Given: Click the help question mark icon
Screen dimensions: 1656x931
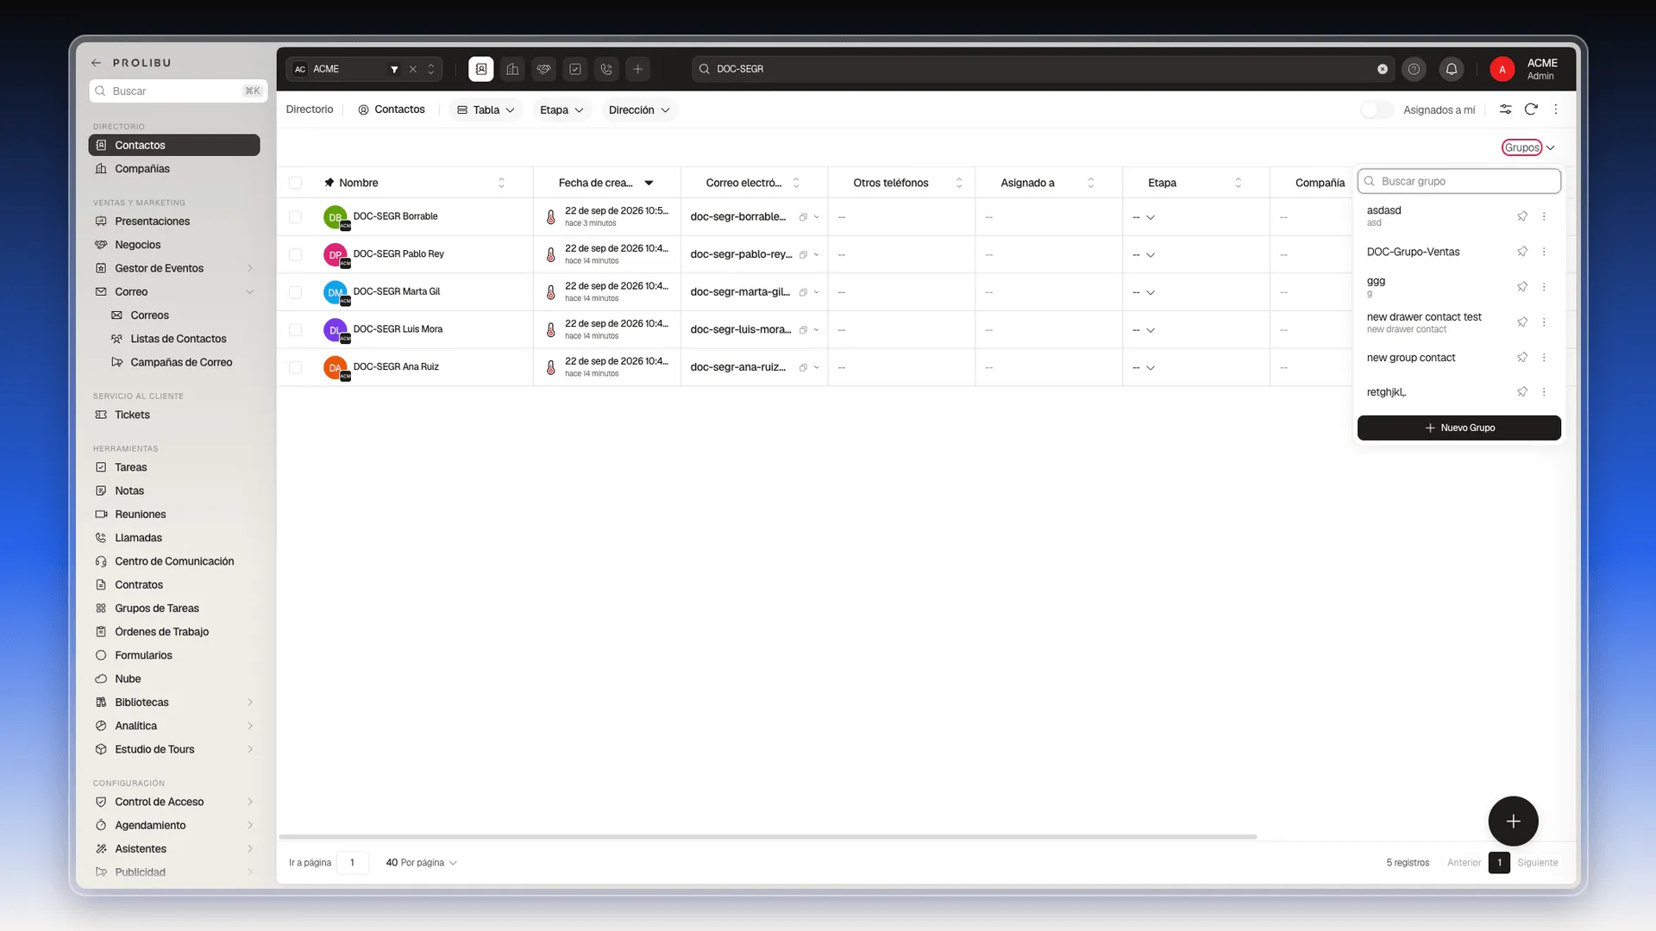Looking at the screenshot, I should 1414,69.
